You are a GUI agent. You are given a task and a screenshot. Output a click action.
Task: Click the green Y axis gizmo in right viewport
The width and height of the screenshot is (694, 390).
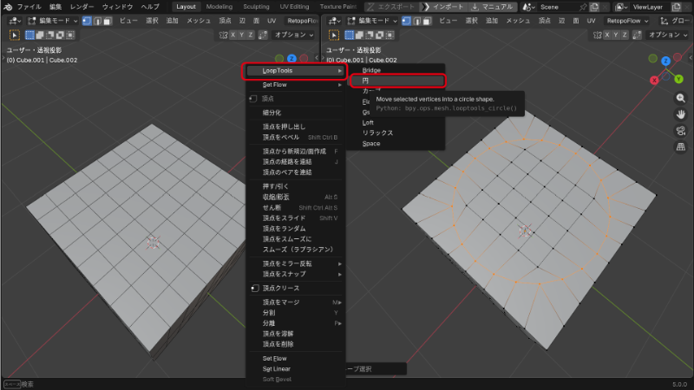[x=678, y=79]
